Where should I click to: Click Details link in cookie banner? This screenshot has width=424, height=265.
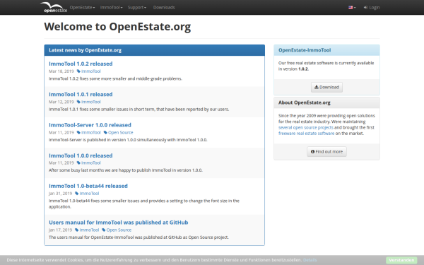[x=310, y=260]
